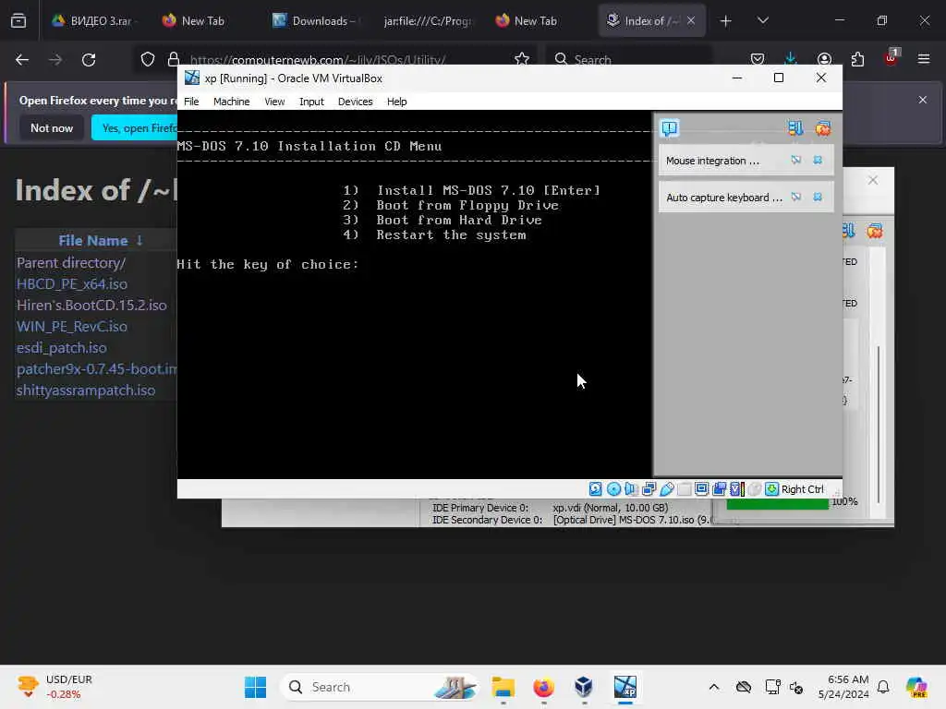Expand the Mouse integration notification text
This screenshot has width=946, height=709.
(x=712, y=161)
